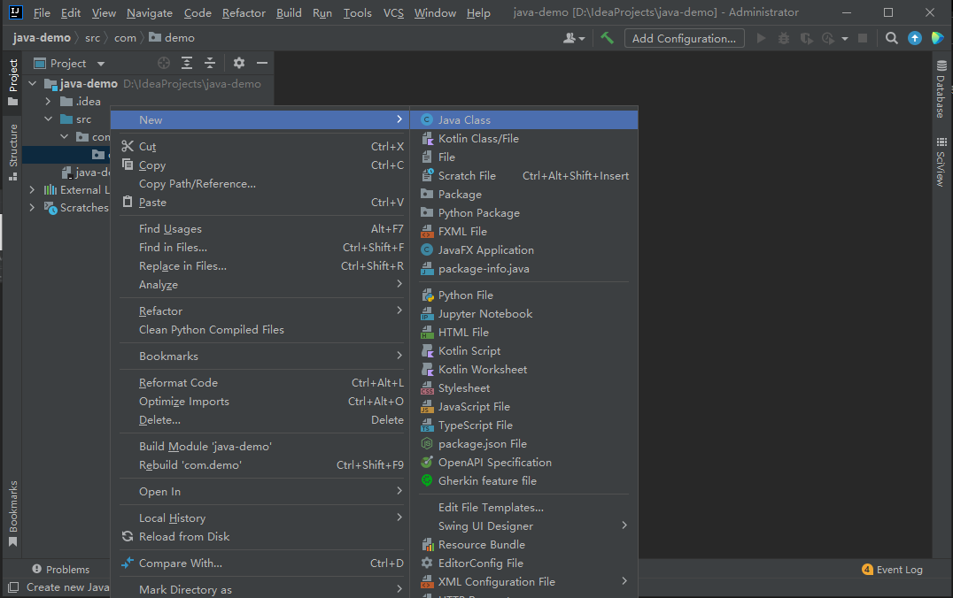Choose Python Package entry

(524, 213)
